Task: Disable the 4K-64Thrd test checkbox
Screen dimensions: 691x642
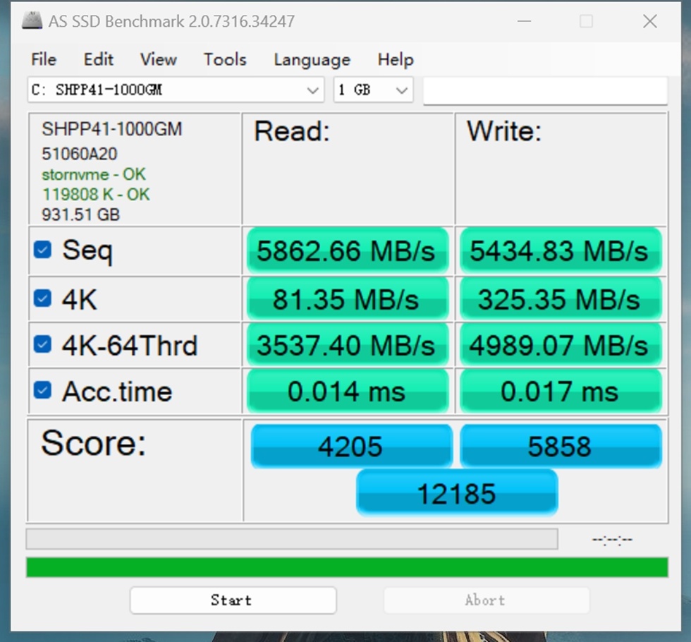Action: click(42, 344)
